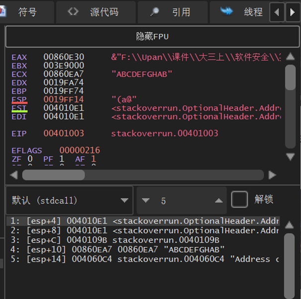Select the EBX register value 003E9000
The height and width of the screenshot is (299, 301).
coord(64,66)
